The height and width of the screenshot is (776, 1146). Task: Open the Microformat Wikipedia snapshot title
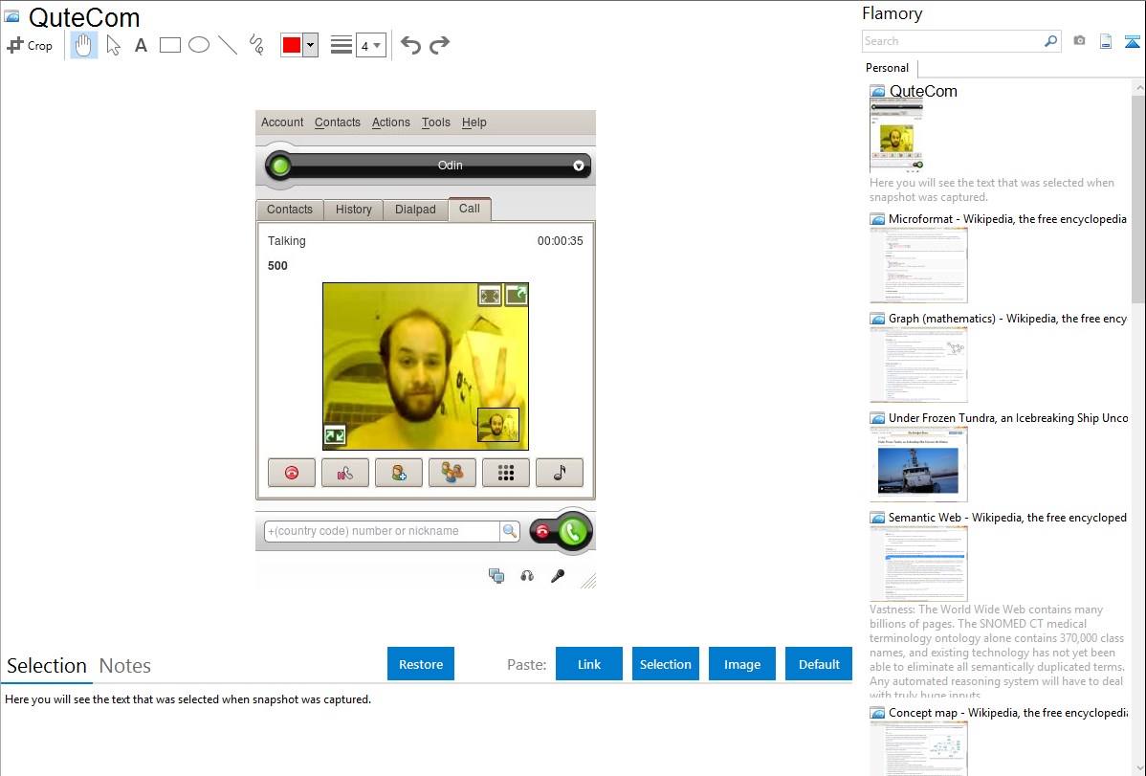[x=1007, y=219]
